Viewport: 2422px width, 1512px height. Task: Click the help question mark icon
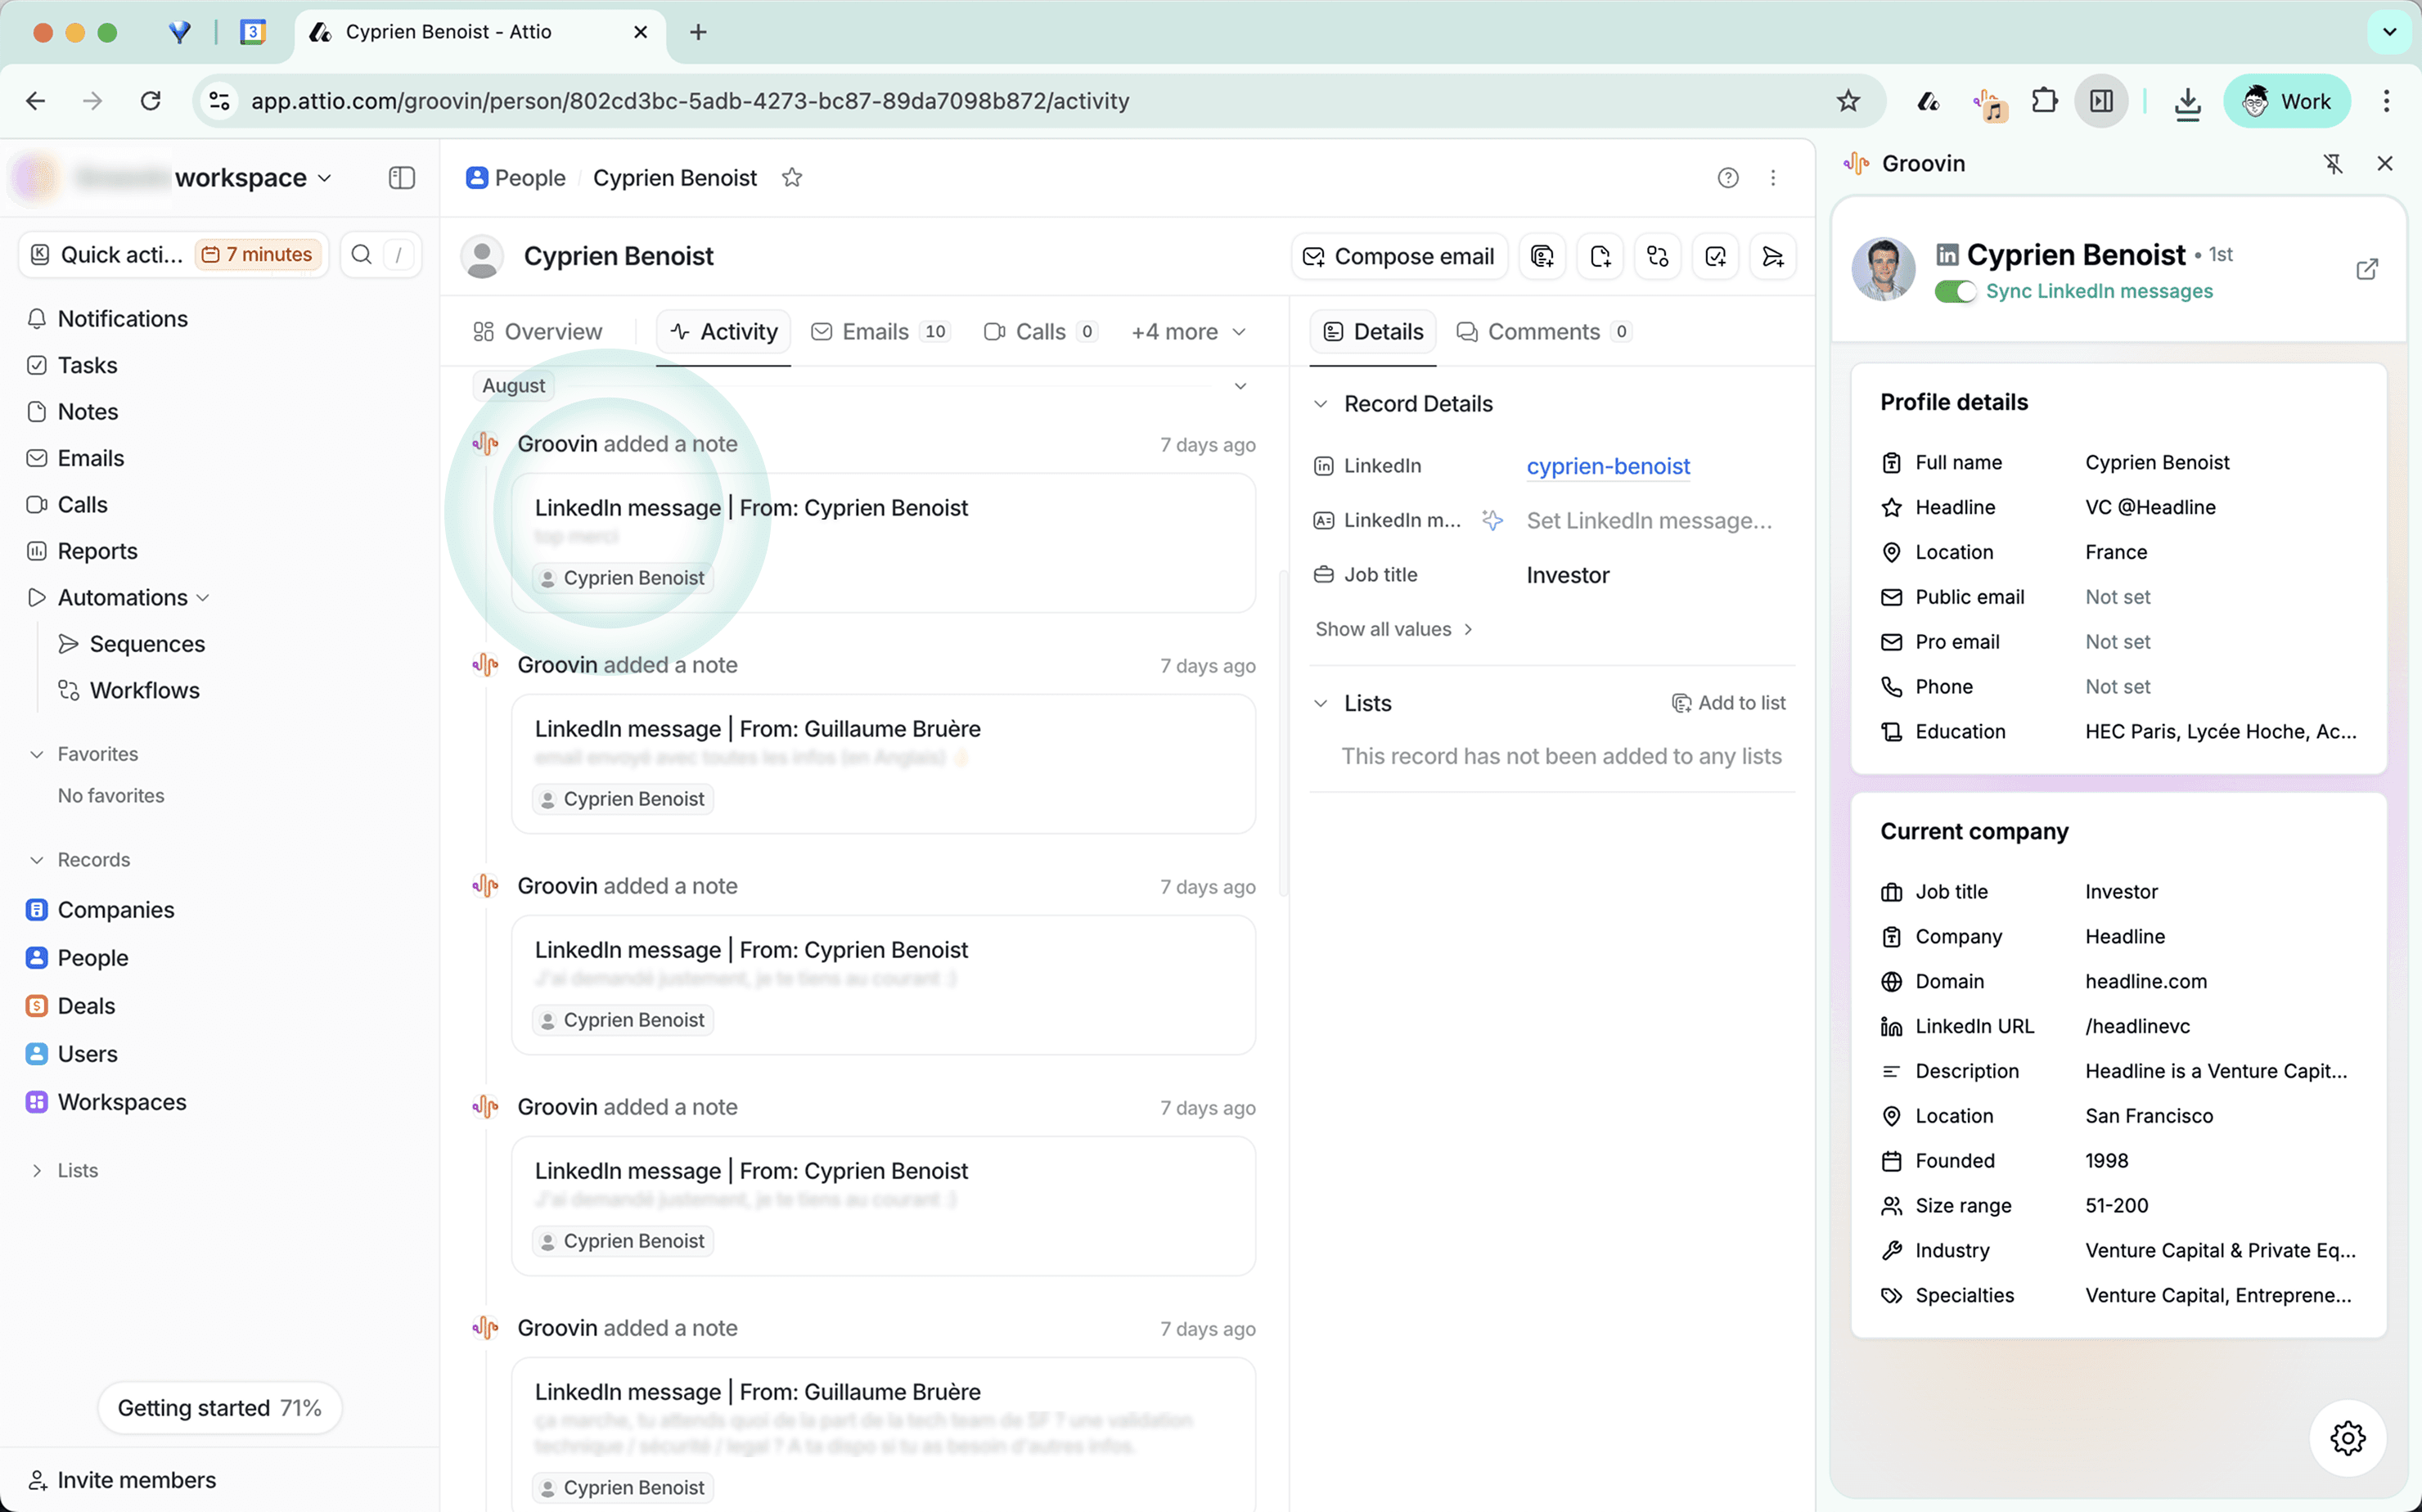(1727, 178)
